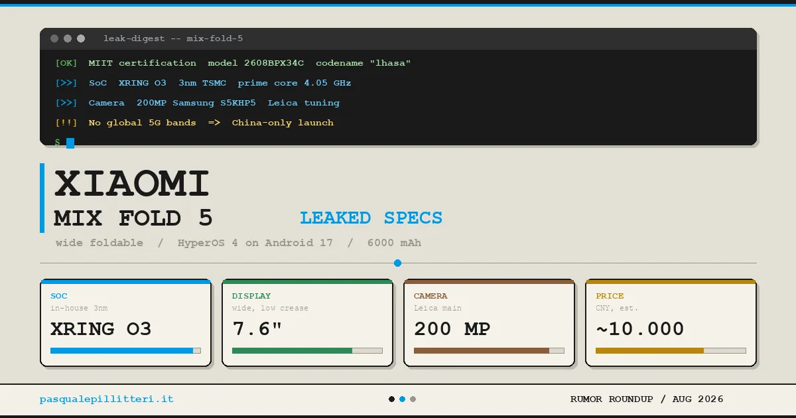Viewport: 796px width, 418px height.
Task: Click the blue SOC progress bar
Action: [x=125, y=350]
